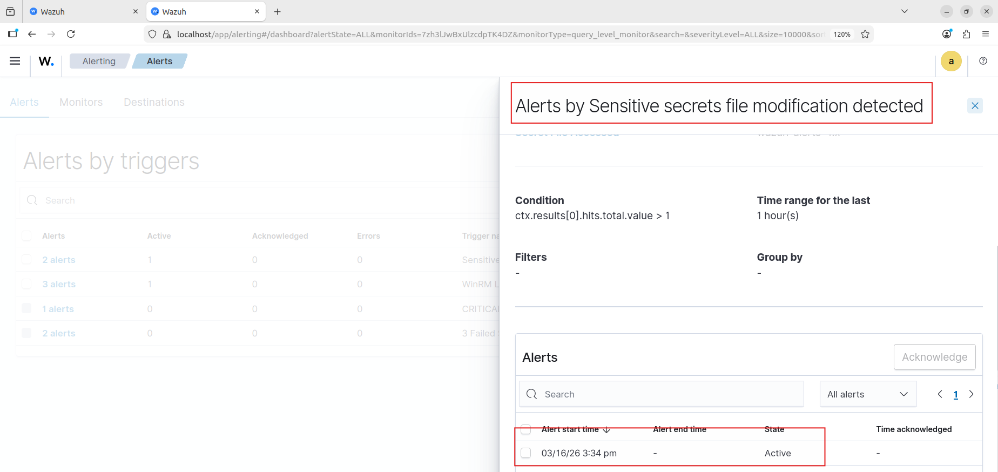This screenshot has width=998, height=472.
Task: Select the 03/16/26 3:34 pm alert checkbox
Action: coord(526,453)
